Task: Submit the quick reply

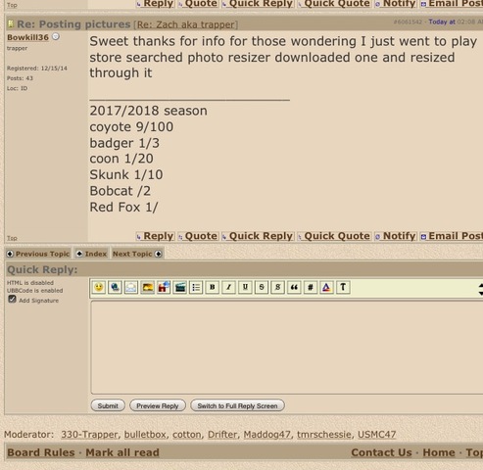Action: 108,405
